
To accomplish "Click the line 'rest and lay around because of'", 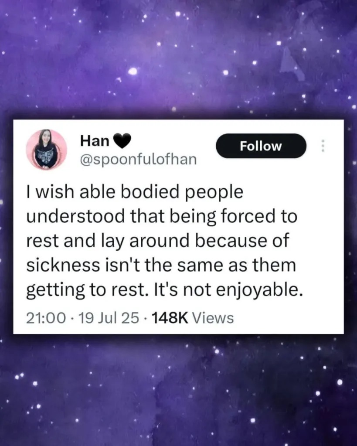I will click(x=158, y=241).
